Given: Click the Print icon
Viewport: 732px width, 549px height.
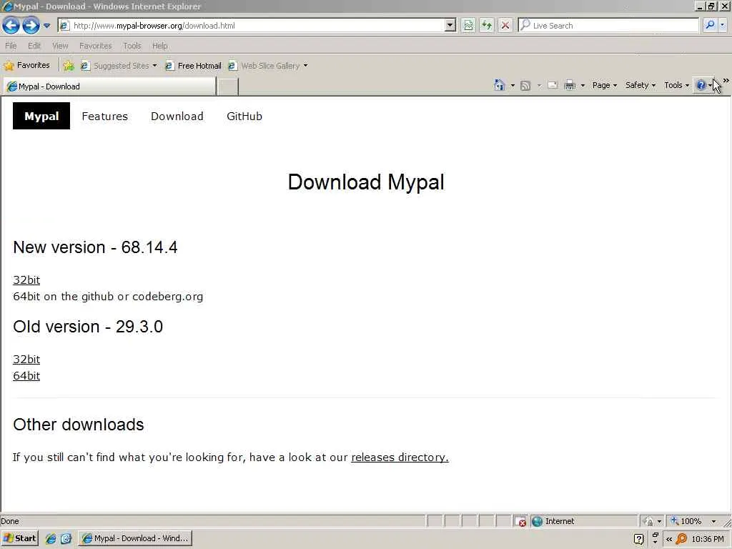Looking at the screenshot, I should coord(570,86).
